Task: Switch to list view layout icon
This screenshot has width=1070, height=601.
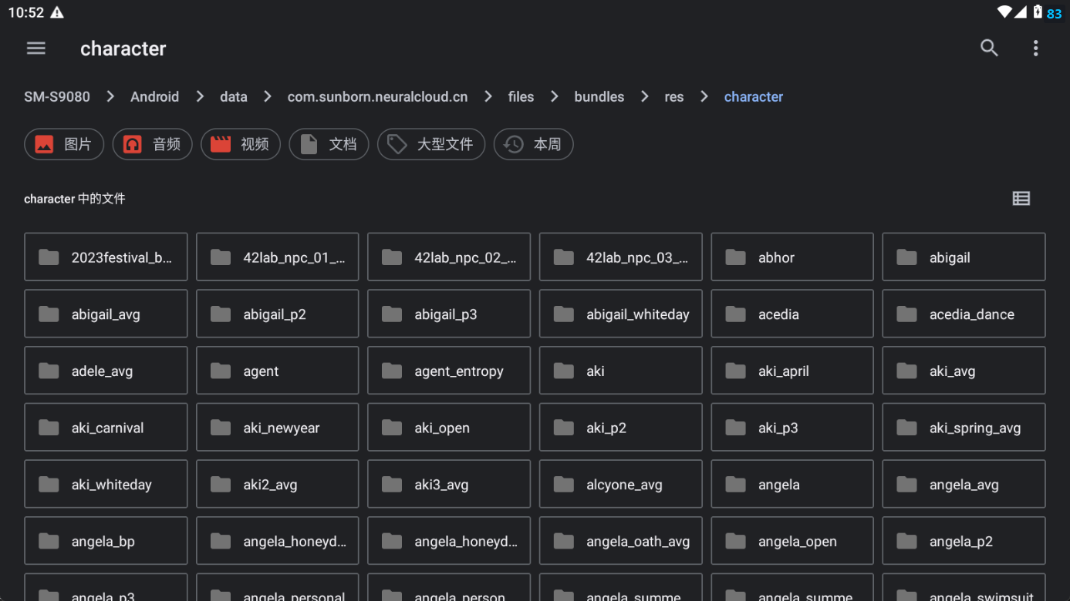Action: tap(1021, 199)
